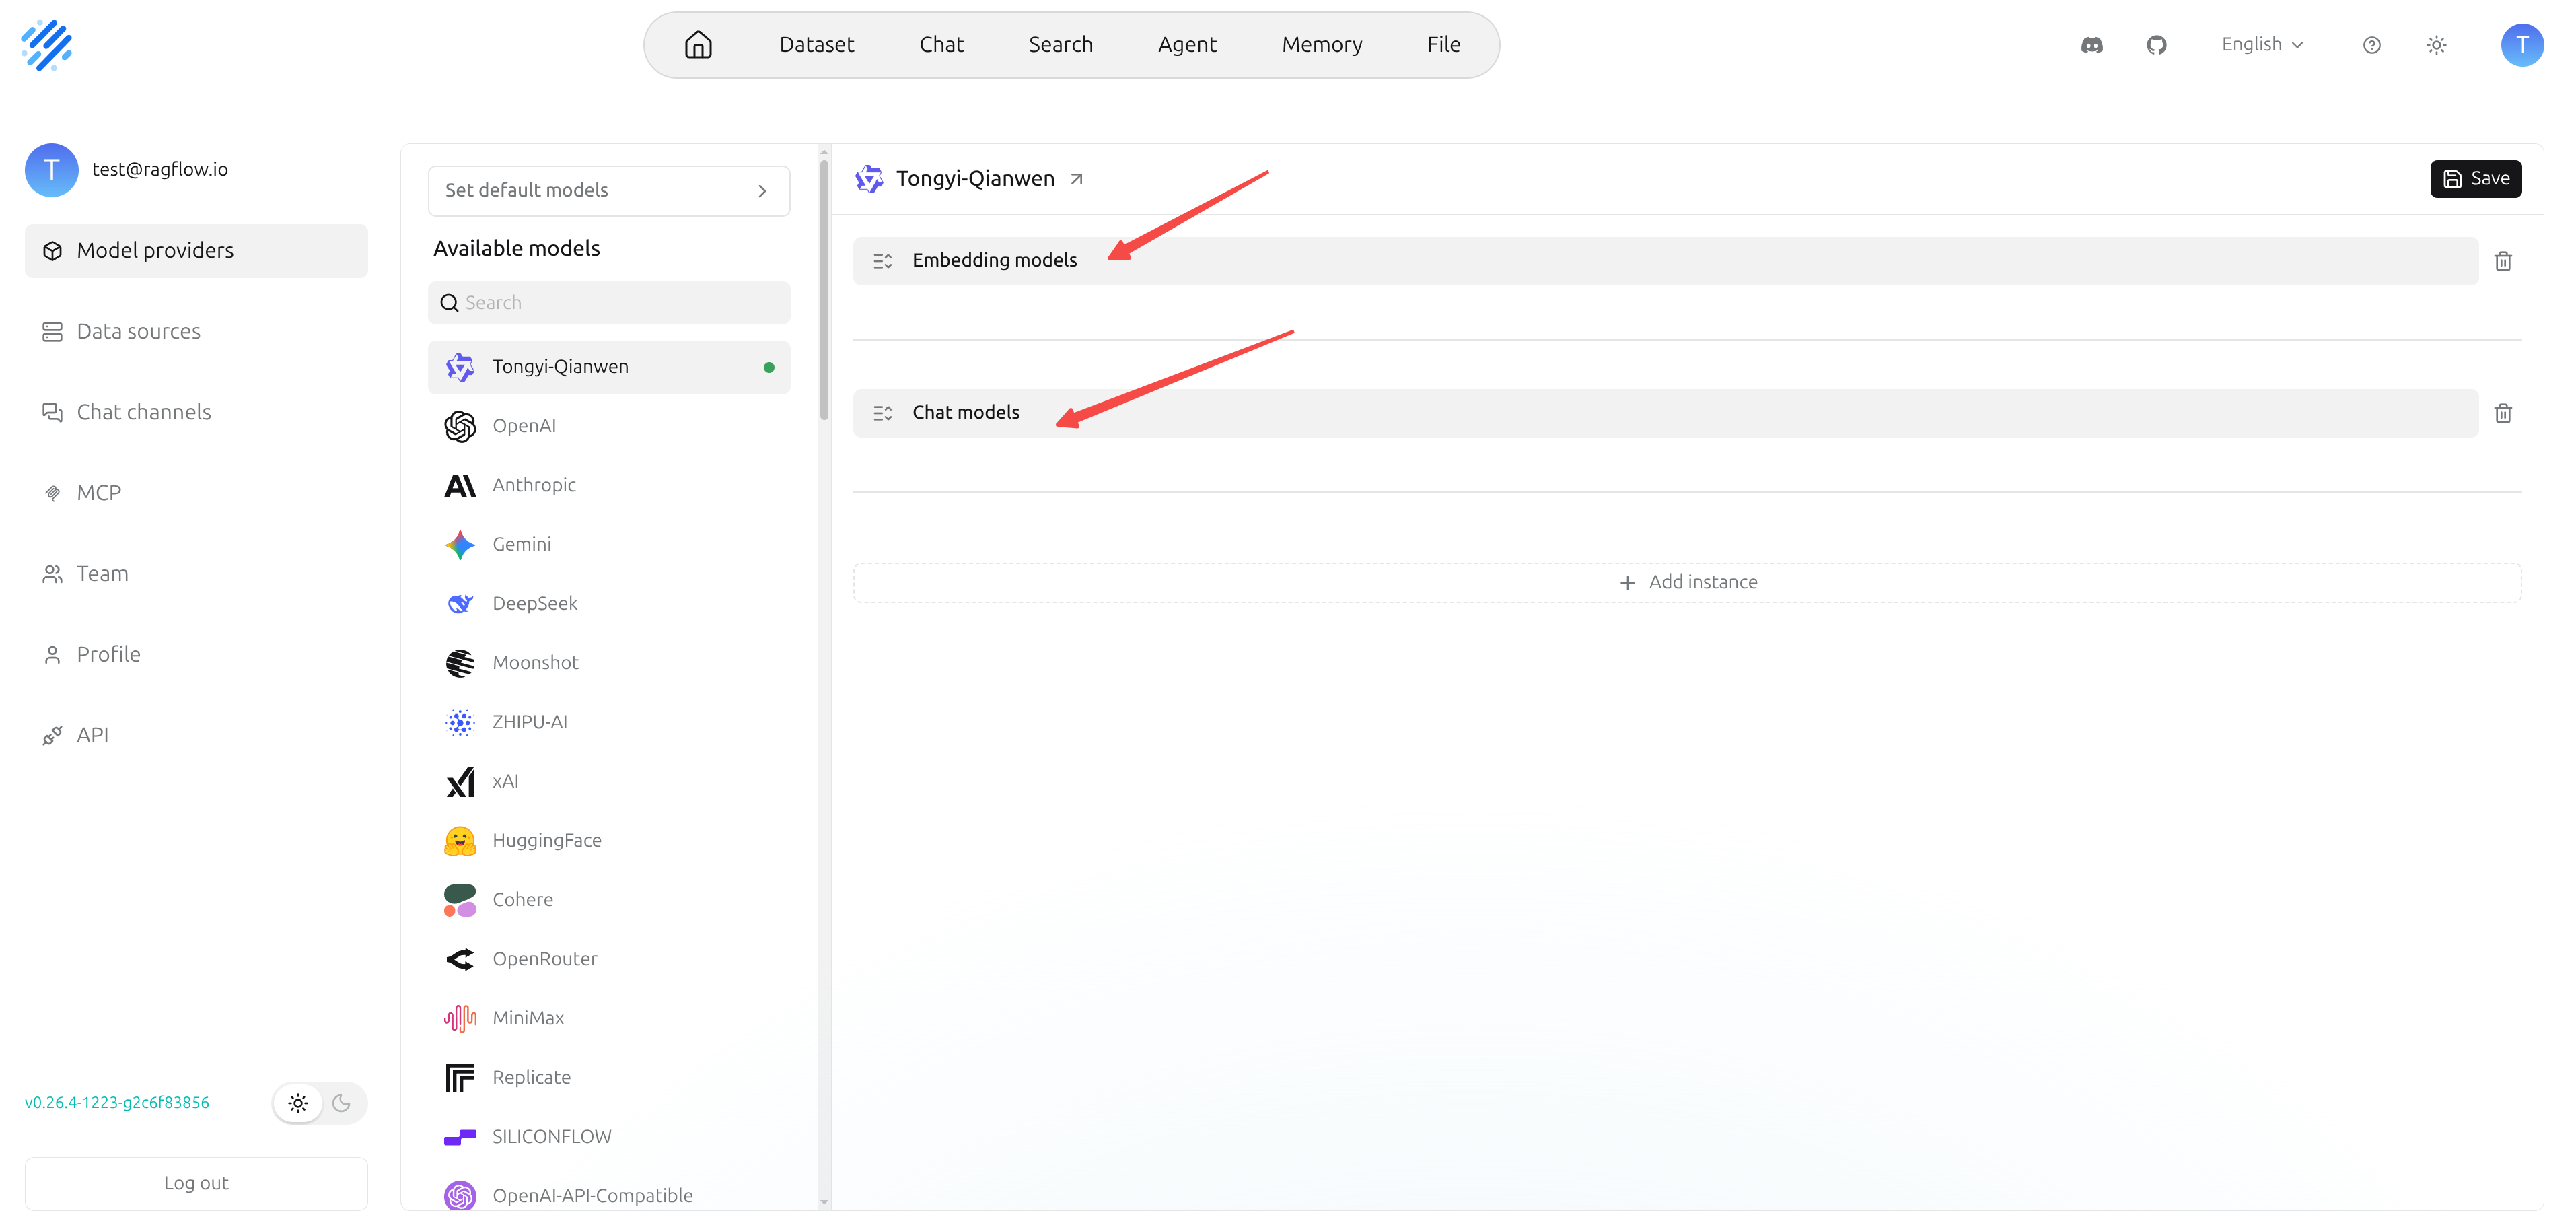2576x1219 pixels.
Task: Select the Tongyi-Qianwen provider row
Action: [609, 368]
